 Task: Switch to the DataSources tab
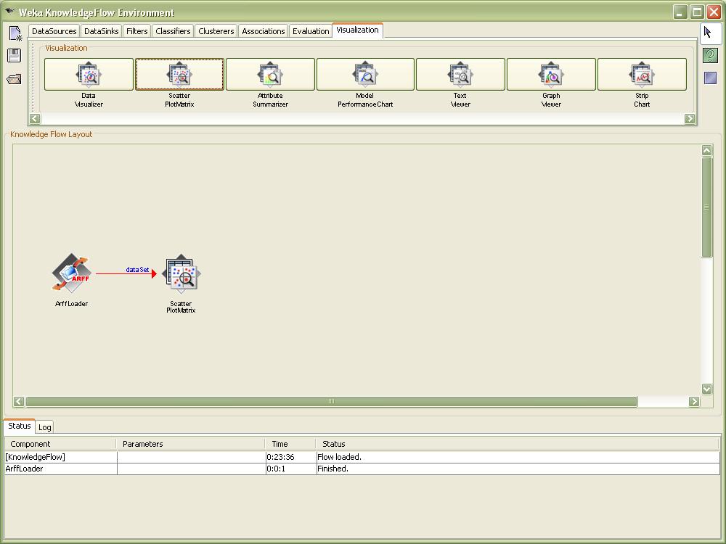pos(54,31)
